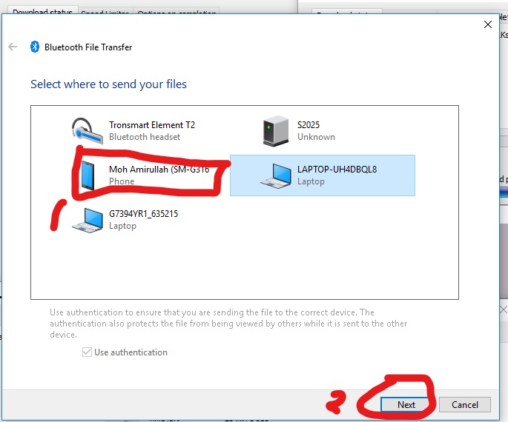Select the G7394YR1_635215 laptop icon
508x422 pixels.
(88, 220)
